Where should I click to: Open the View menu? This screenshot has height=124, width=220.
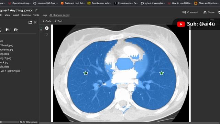(8, 15)
